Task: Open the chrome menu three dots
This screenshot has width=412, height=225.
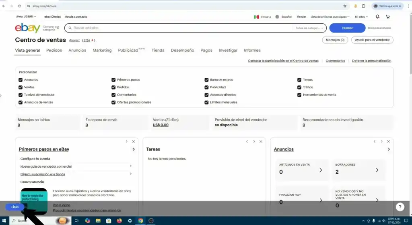Action: pyautogui.click(x=409, y=6)
